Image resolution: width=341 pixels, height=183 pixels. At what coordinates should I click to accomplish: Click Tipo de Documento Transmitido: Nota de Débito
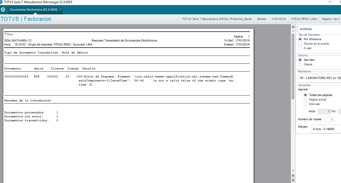[x=46, y=53]
